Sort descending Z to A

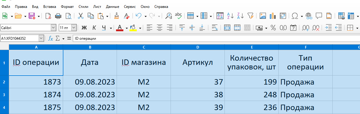pyautogui.click(x=240, y=16)
